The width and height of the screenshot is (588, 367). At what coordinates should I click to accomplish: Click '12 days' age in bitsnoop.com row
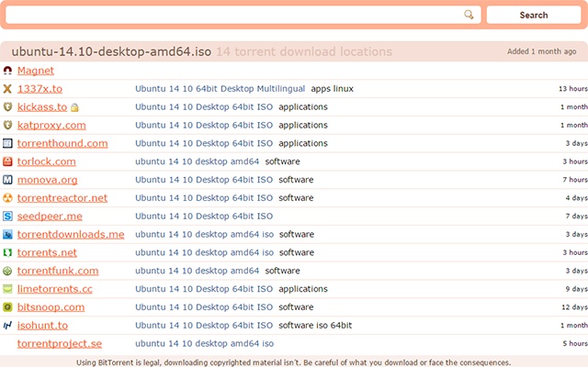pos(574,307)
